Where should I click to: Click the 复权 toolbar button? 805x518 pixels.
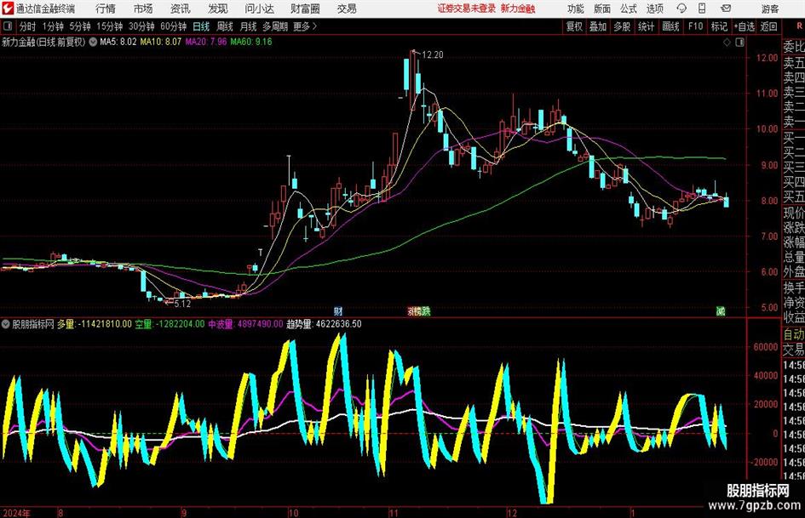pyautogui.click(x=574, y=26)
